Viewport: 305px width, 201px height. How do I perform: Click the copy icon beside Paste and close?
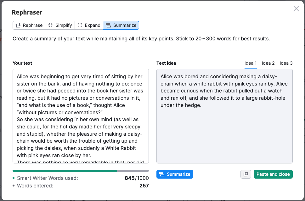tap(246, 174)
